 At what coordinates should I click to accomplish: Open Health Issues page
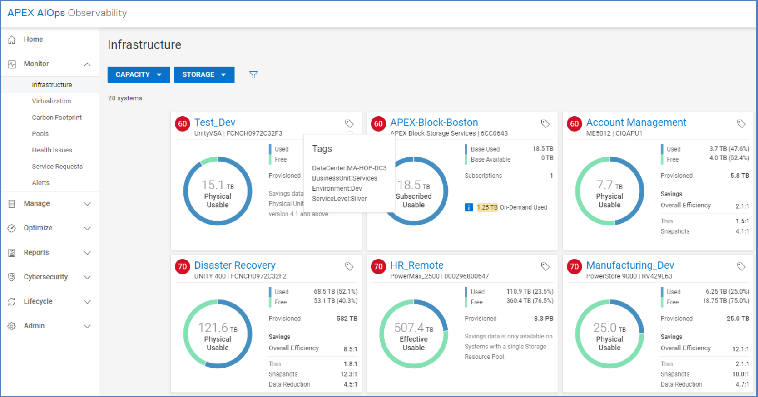(52, 150)
